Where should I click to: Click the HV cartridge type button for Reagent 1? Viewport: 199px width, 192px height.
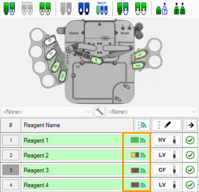pos(166,140)
